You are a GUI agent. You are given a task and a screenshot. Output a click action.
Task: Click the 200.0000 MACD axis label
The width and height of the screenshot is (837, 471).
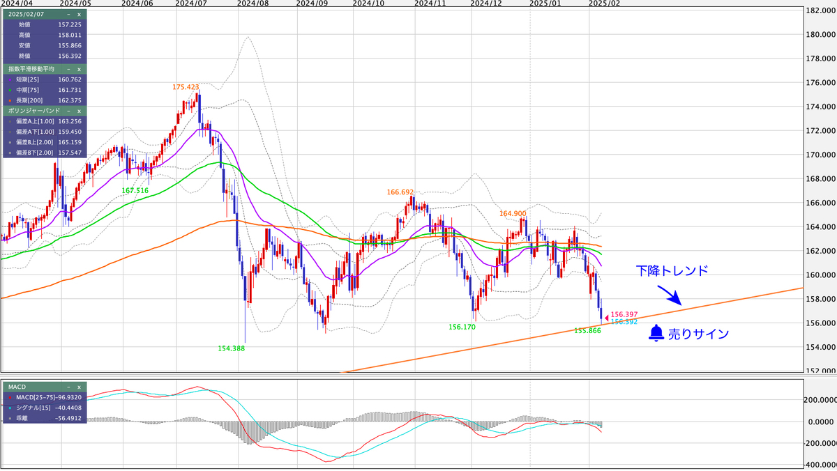pos(820,400)
